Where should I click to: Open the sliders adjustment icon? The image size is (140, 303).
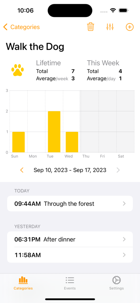pos(110,27)
